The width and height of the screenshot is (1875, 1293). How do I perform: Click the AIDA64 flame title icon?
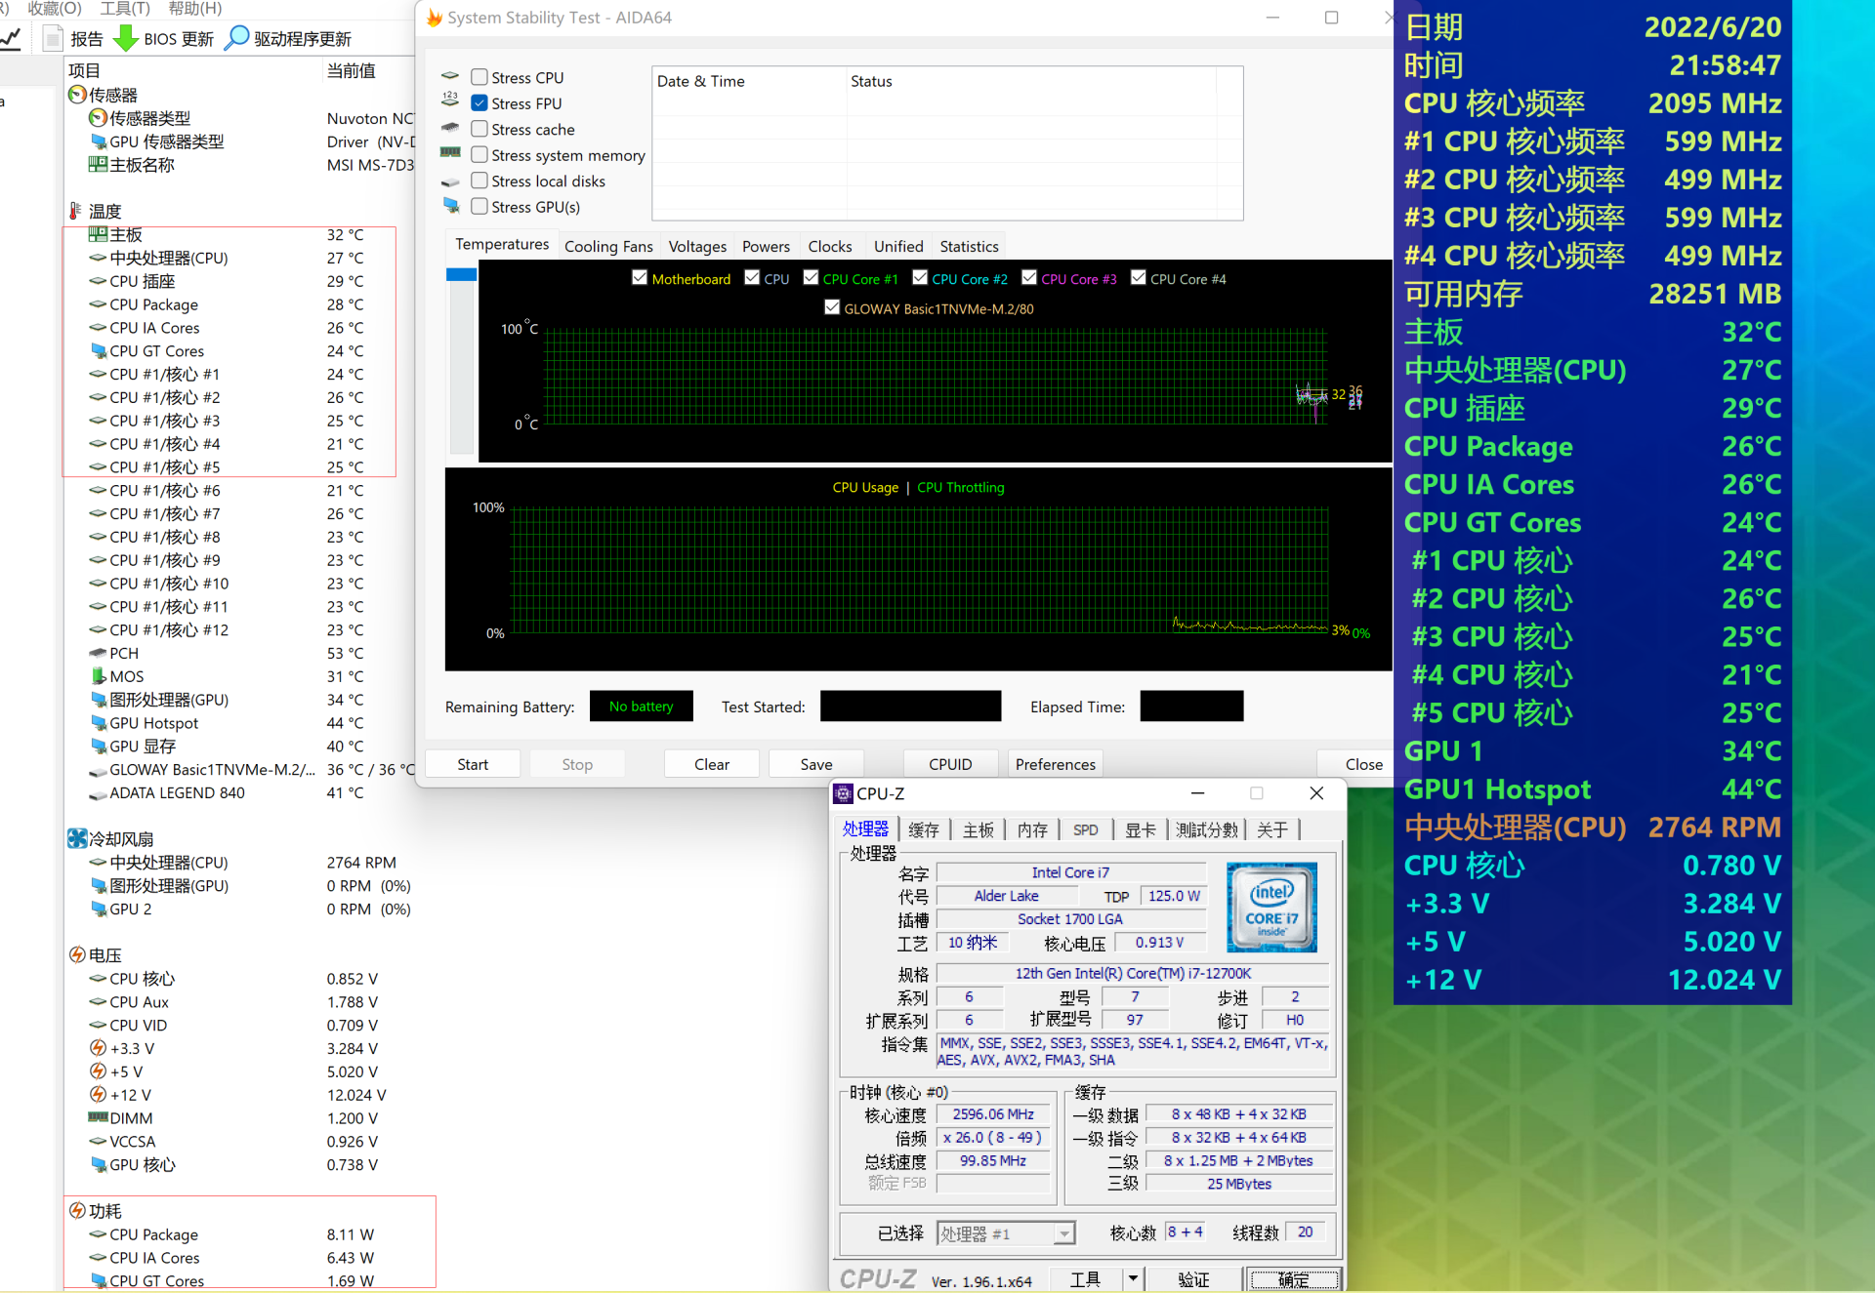435,18
